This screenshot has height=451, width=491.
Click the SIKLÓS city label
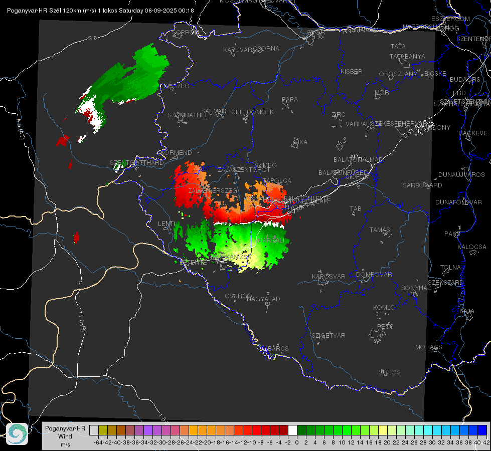pos(390,372)
